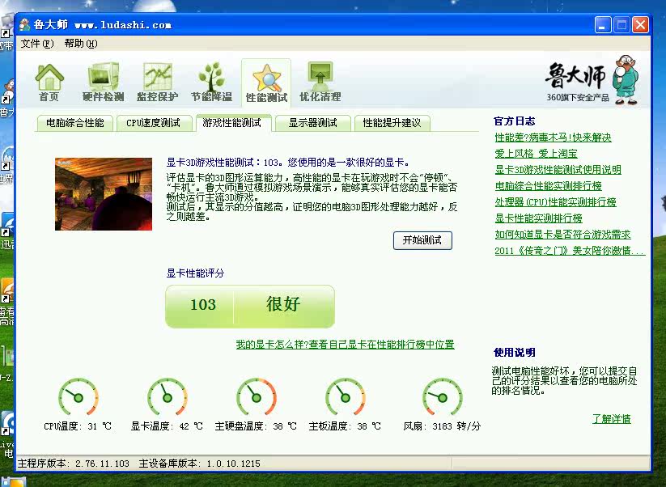
Task: Click the 了解详情 link
Action: tap(611, 419)
